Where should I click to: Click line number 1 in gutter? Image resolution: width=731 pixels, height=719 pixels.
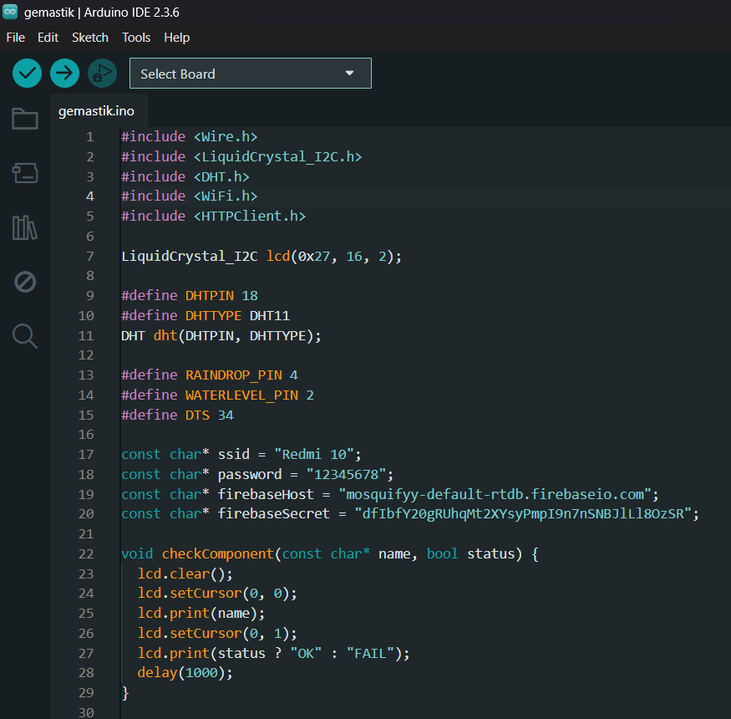90,137
